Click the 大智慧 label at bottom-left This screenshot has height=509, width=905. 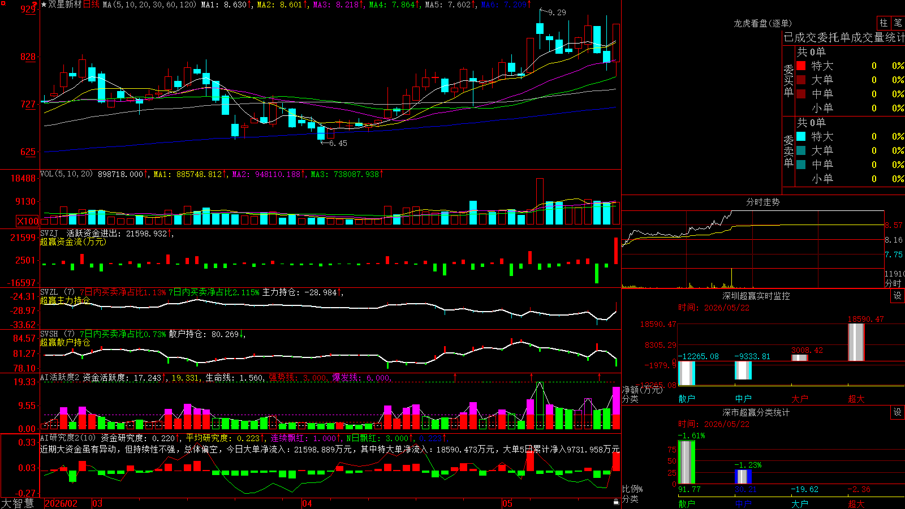18,503
